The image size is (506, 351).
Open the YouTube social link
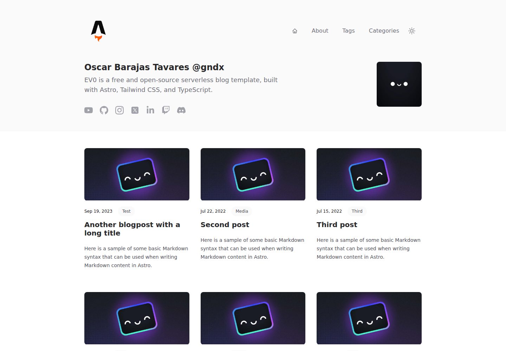89,110
